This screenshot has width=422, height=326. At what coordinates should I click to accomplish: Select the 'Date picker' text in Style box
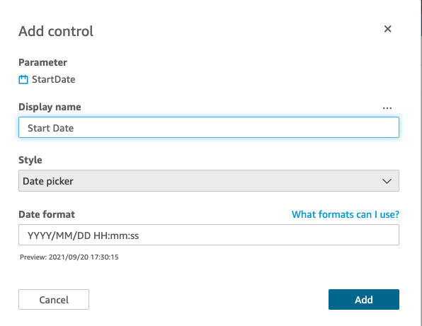point(48,182)
